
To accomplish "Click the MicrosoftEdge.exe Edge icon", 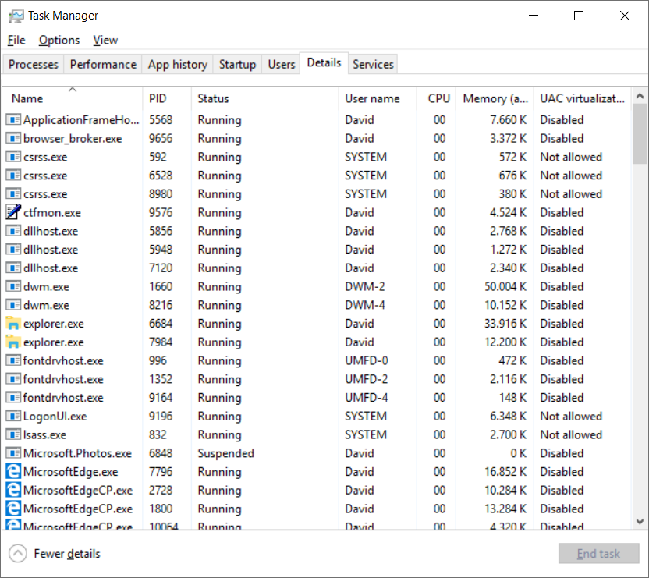I will pyautogui.click(x=13, y=472).
